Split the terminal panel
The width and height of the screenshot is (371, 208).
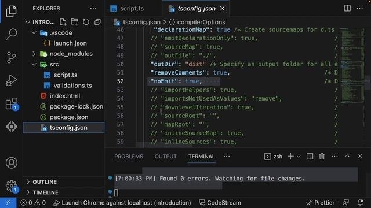(310, 157)
